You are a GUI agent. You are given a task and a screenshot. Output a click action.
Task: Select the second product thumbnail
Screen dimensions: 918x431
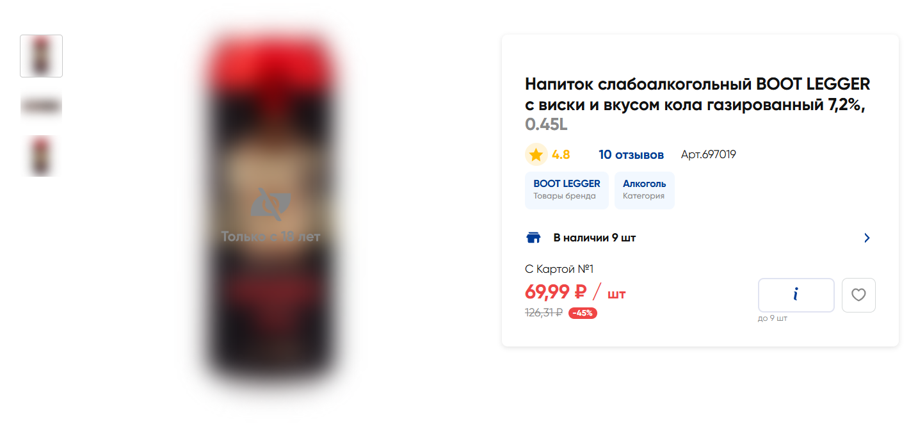42,106
